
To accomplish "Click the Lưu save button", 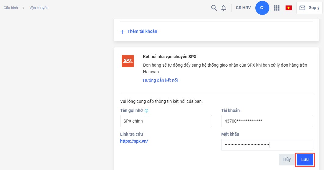I will click(305, 159).
